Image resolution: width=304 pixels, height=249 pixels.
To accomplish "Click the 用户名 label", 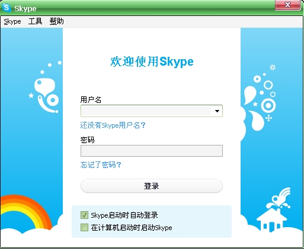I will click(x=91, y=100).
